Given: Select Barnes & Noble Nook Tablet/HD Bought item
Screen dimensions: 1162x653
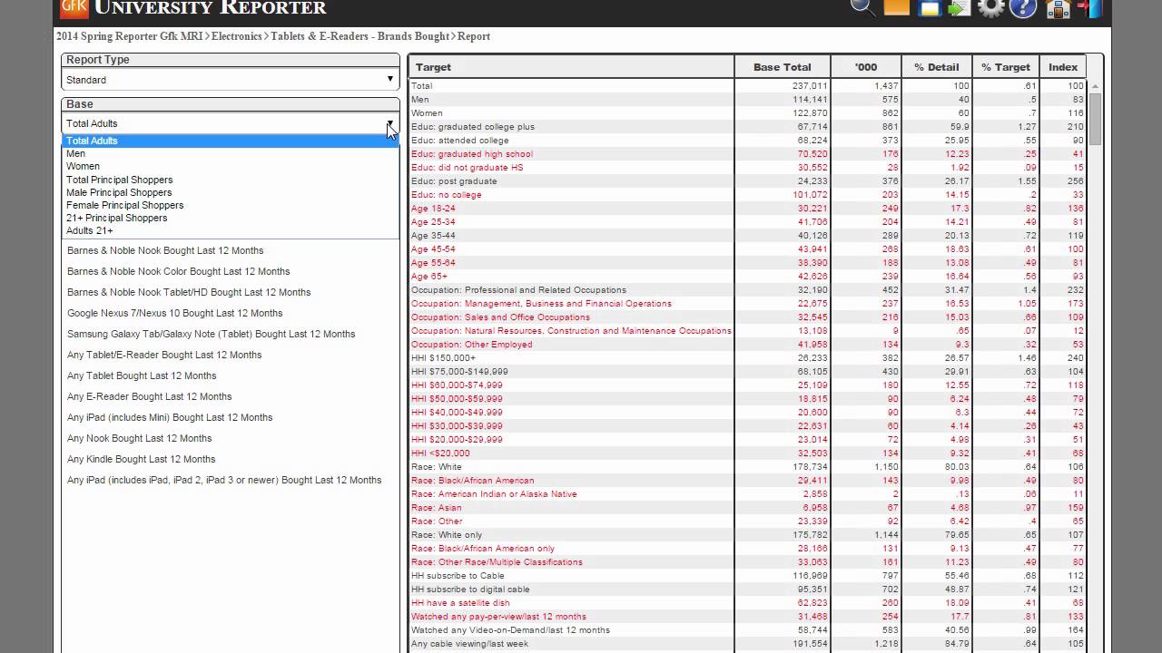Looking at the screenshot, I should pos(189,292).
